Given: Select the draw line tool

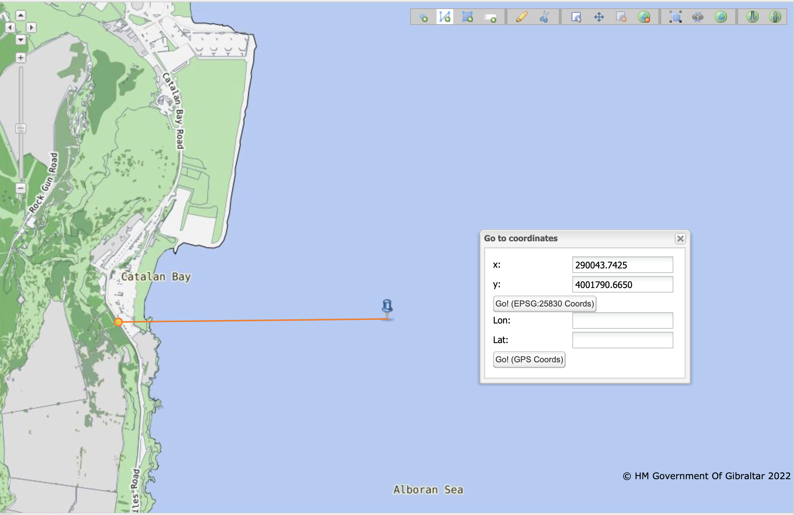Looking at the screenshot, I should click(445, 17).
